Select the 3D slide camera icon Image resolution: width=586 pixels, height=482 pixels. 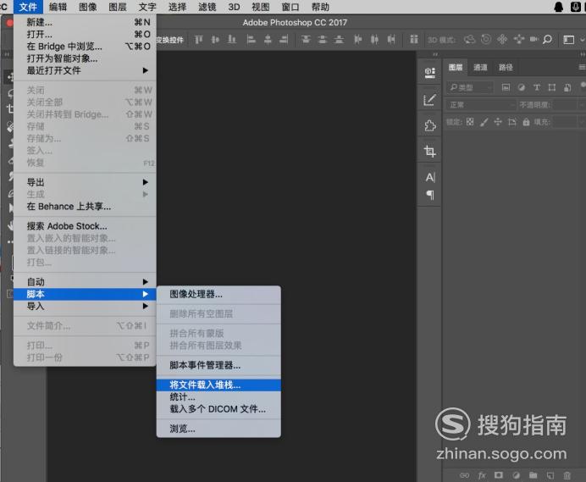[519, 39]
